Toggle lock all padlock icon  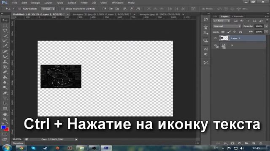(240, 32)
